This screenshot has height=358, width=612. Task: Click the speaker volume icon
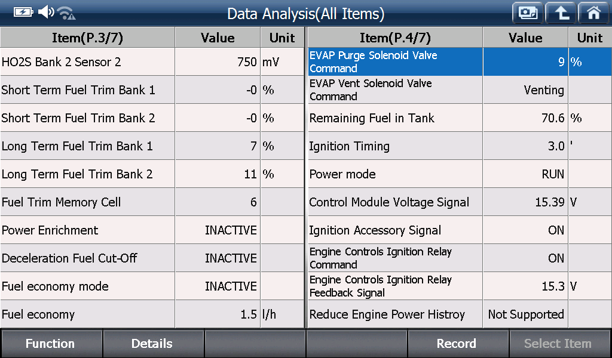click(46, 12)
